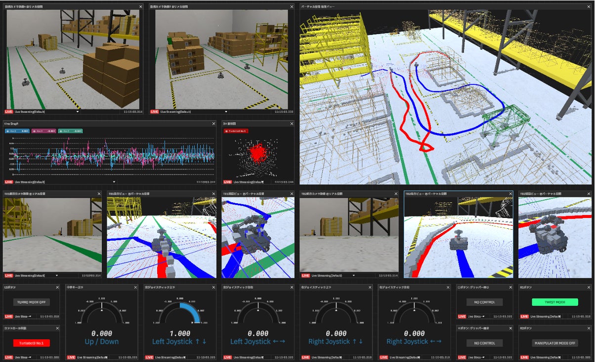Toggle the pink series legend chip in Line Graph

pos(43,131)
